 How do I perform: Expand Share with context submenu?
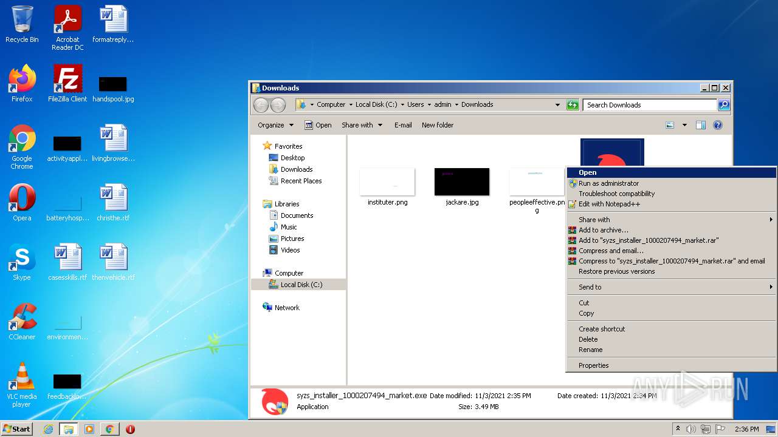pyautogui.click(x=672, y=220)
